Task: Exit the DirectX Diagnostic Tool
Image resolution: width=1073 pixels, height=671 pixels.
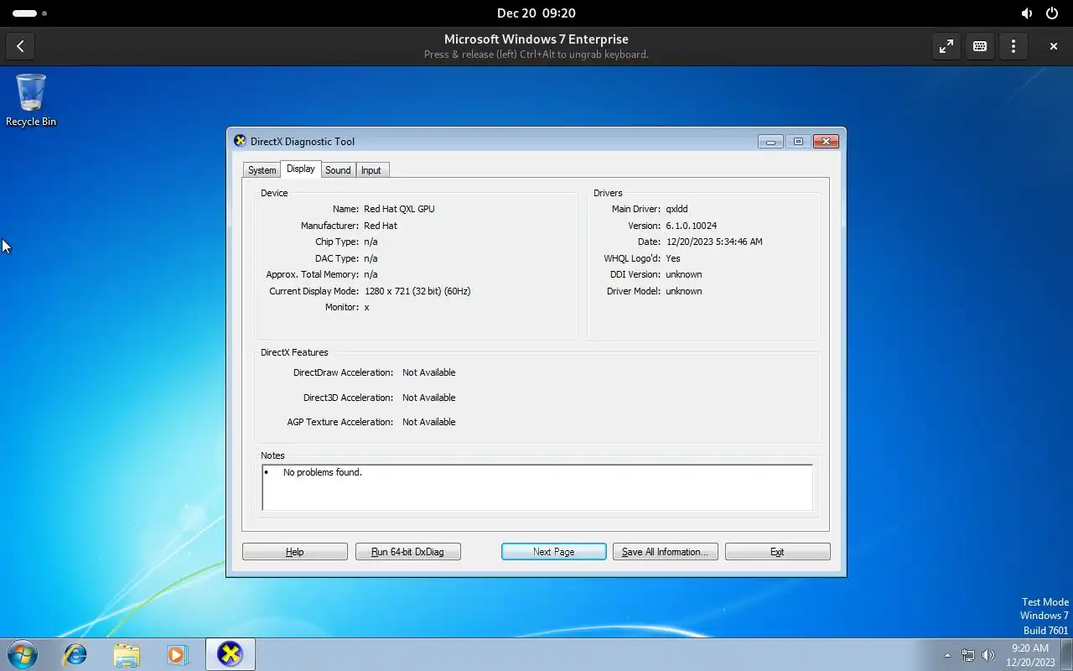Action: pyautogui.click(x=777, y=552)
